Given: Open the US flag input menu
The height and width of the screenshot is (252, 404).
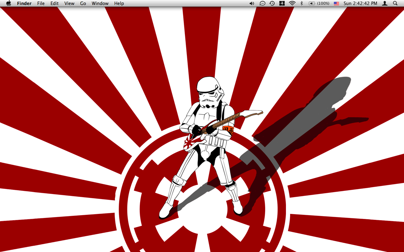Looking at the screenshot, I should (336, 3).
